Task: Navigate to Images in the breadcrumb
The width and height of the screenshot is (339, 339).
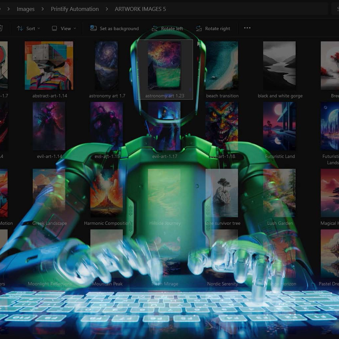Action: click(x=25, y=9)
